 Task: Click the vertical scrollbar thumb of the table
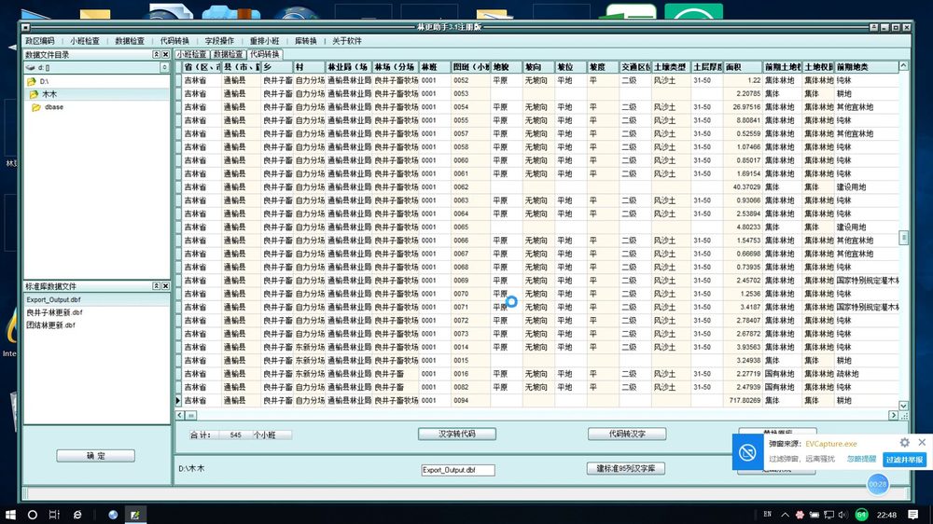903,238
